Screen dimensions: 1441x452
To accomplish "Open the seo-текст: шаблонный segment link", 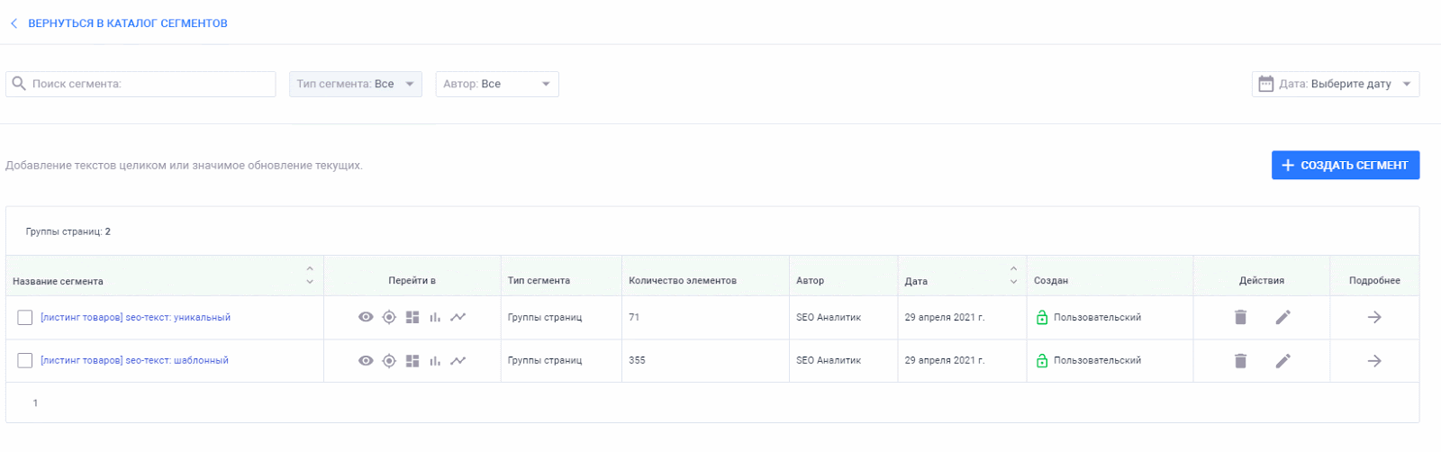I will tap(134, 360).
